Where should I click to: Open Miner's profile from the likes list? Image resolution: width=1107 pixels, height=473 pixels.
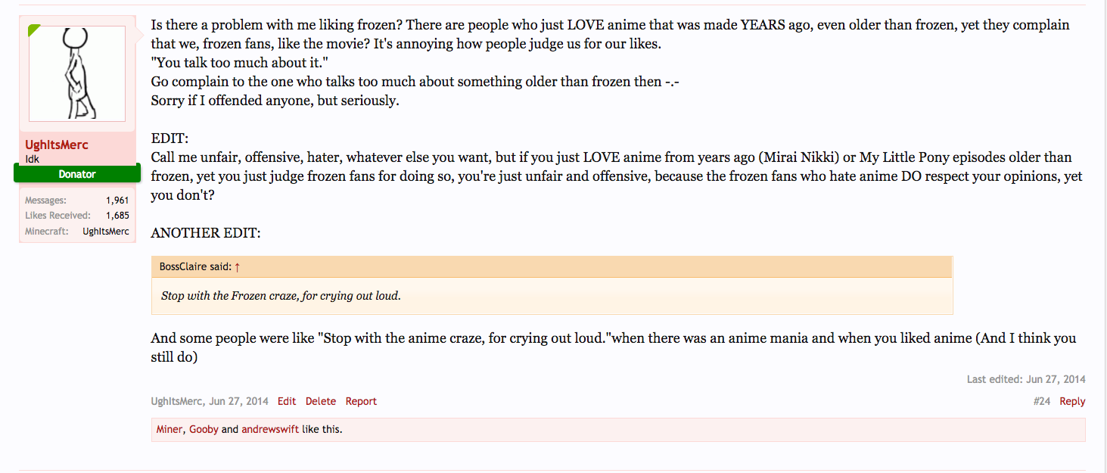point(169,429)
